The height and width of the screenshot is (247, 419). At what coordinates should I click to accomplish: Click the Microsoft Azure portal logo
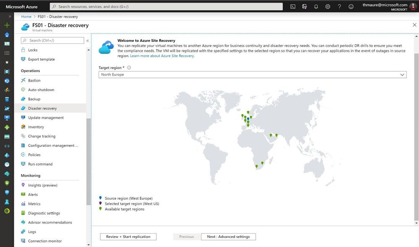click(x=22, y=7)
